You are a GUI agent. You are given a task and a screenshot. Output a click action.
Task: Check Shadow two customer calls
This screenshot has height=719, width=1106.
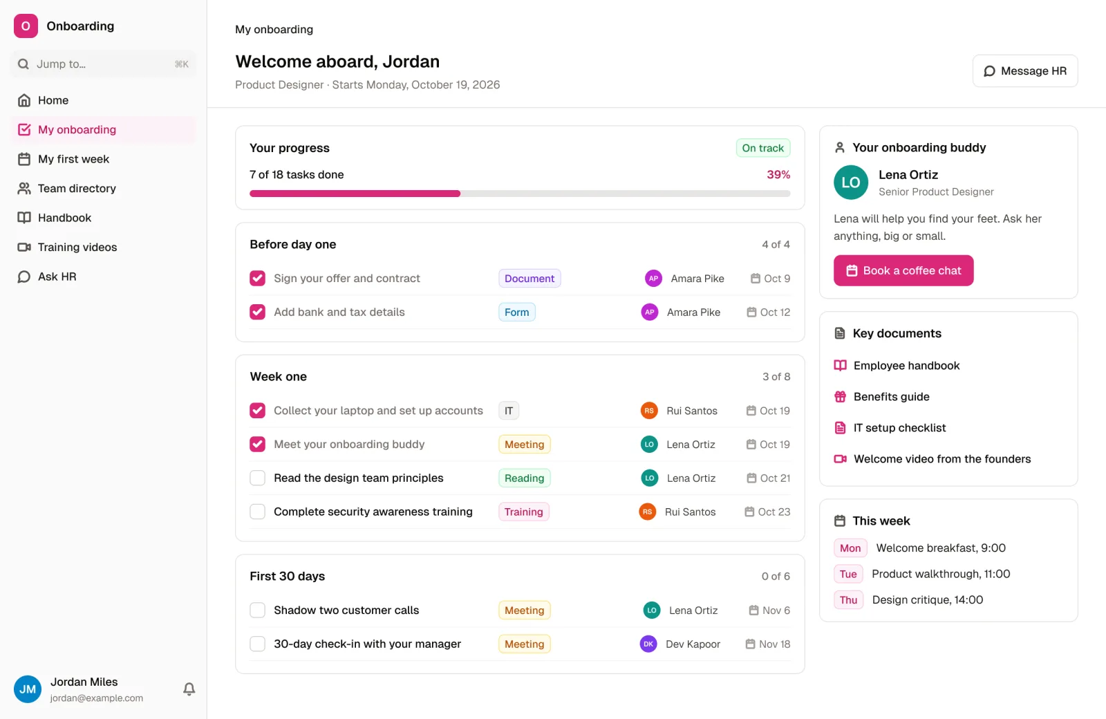tap(257, 610)
